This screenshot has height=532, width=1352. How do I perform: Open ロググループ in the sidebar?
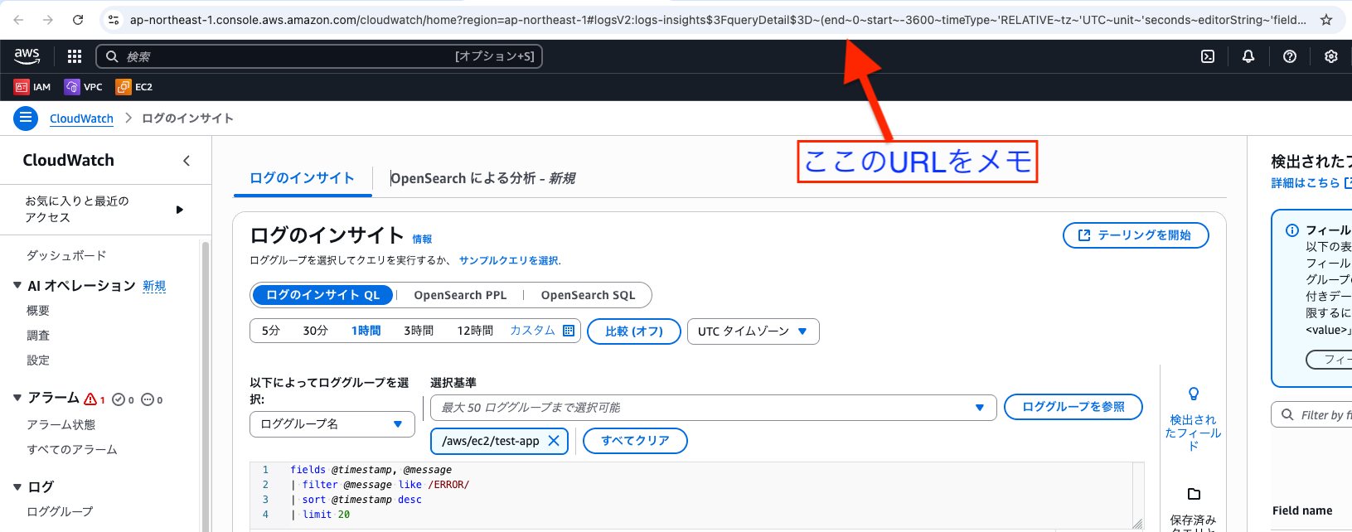(60, 511)
